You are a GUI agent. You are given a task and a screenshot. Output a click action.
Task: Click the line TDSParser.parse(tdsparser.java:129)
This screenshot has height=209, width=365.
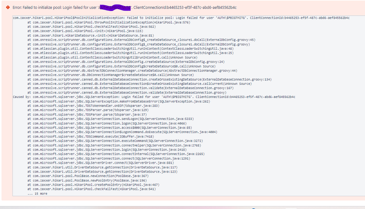(88, 110)
